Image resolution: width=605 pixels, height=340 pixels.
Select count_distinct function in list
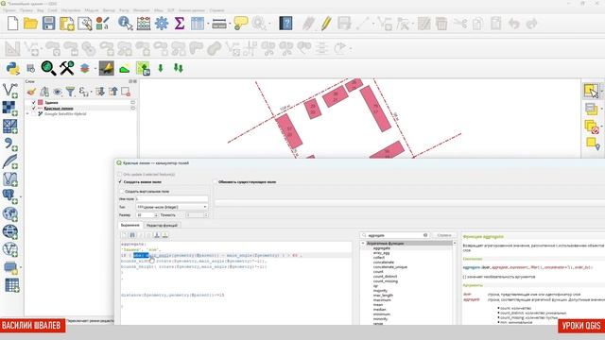[385, 277]
